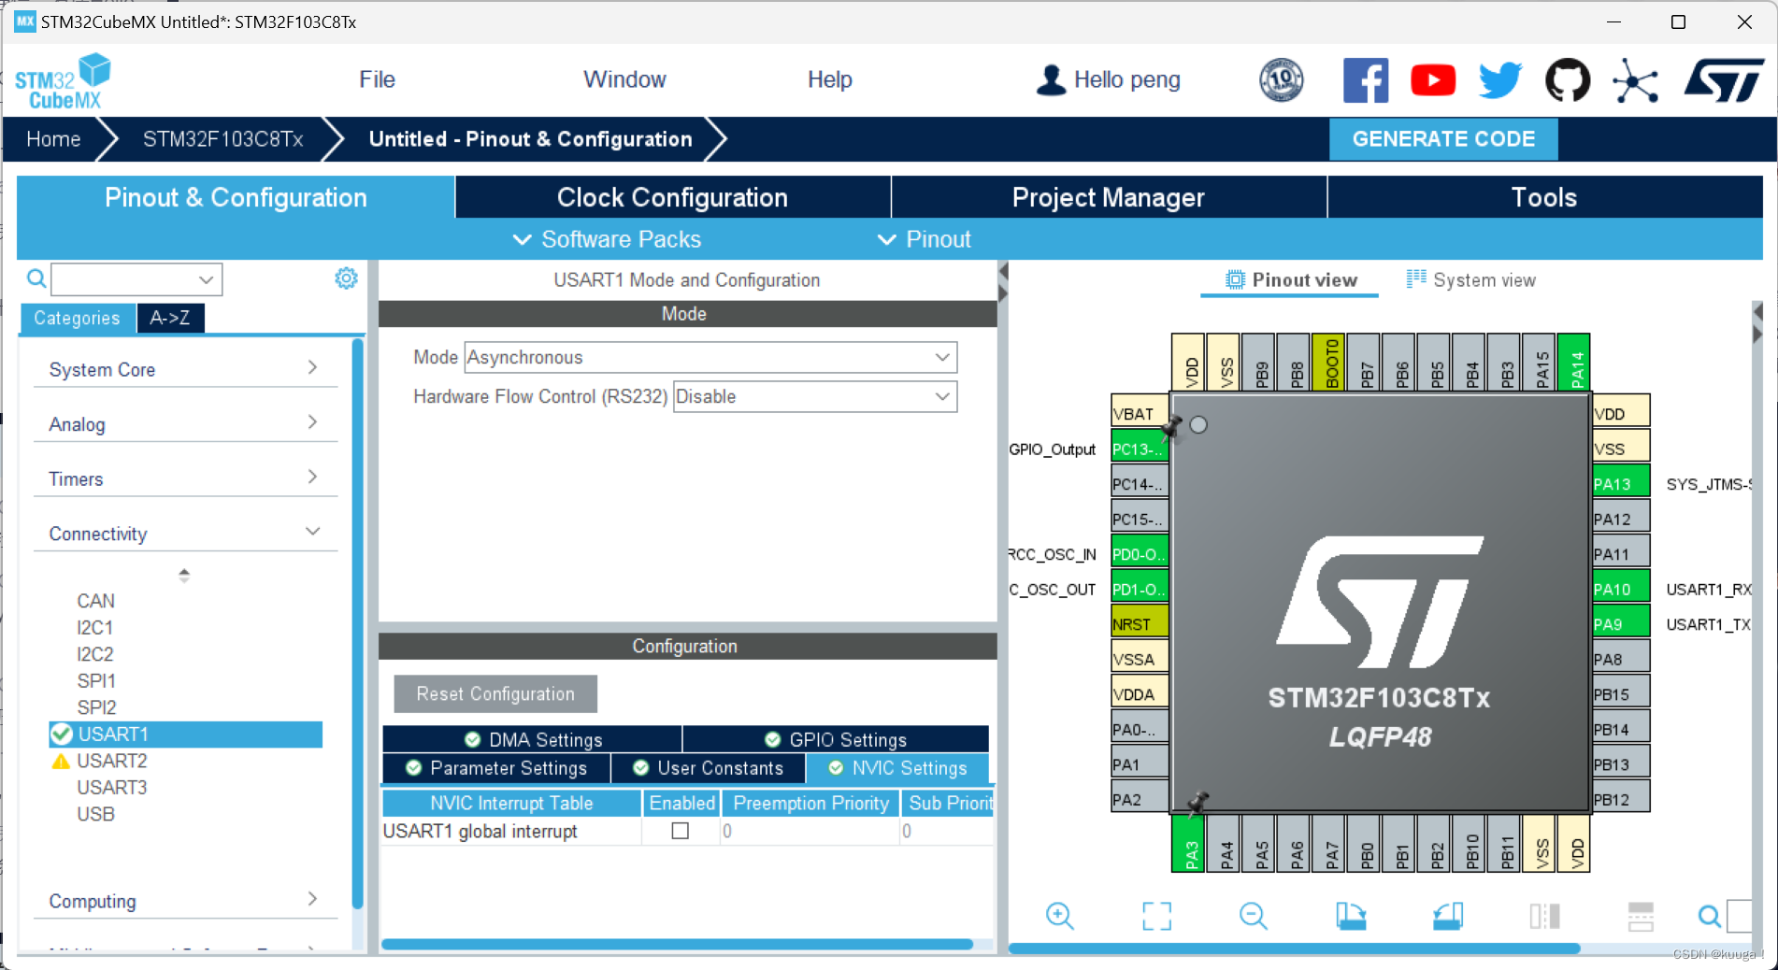
Task: Expand the Computing category
Action: coord(184,901)
